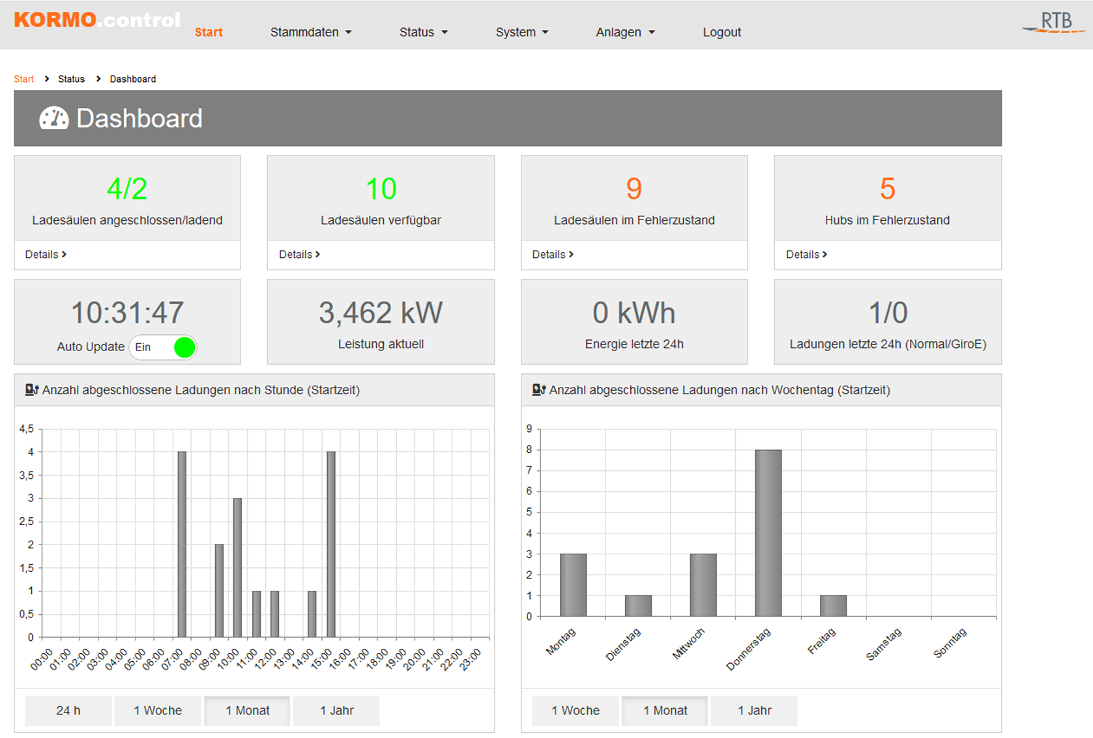Click the 10 available chargers value
This screenshot has height=738, width=1093.
(381, 189)
